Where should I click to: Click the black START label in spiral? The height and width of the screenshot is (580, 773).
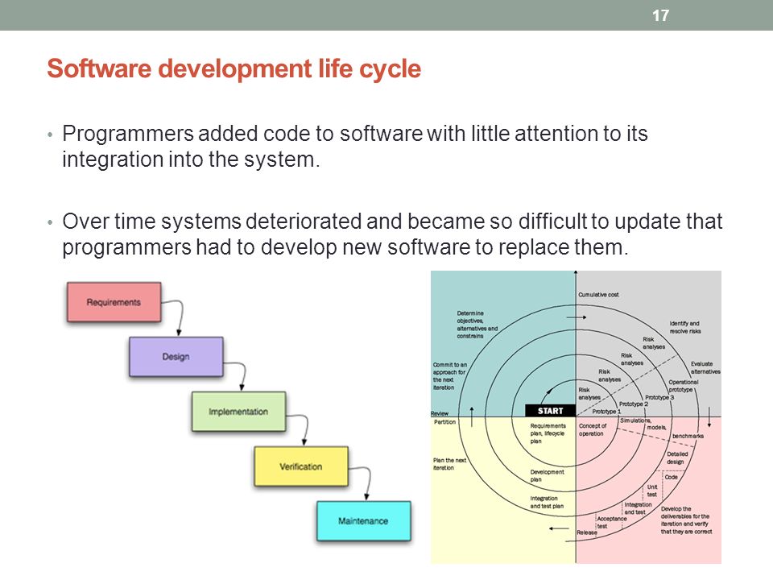tap(550, 410)
